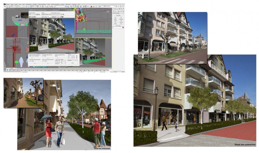Open the Primitives standard dropdown
259x153 pixels.
[118, 13]
